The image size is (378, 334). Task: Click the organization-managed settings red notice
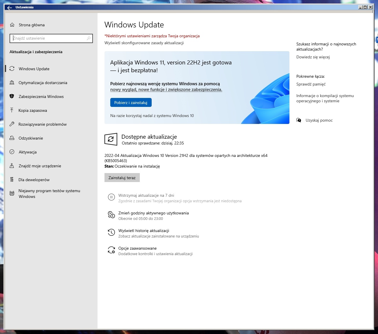[x=152, y=36]
